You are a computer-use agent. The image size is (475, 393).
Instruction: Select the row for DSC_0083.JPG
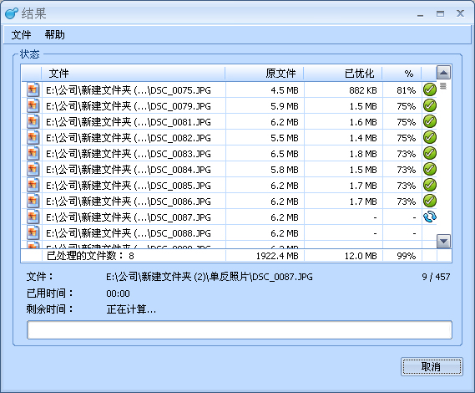click(229, 153)
